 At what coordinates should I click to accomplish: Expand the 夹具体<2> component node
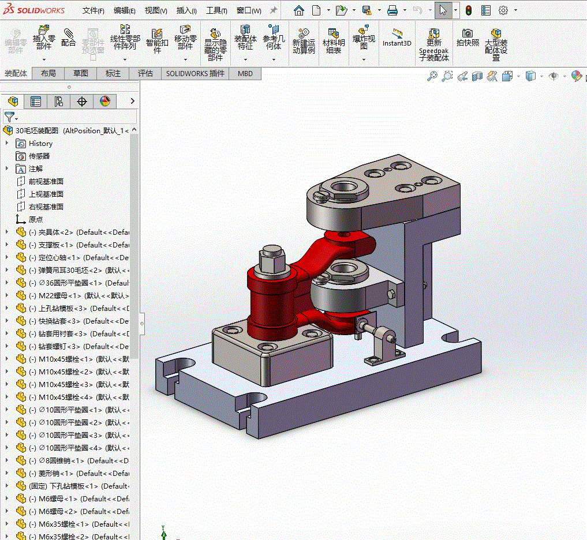point(7,232)
